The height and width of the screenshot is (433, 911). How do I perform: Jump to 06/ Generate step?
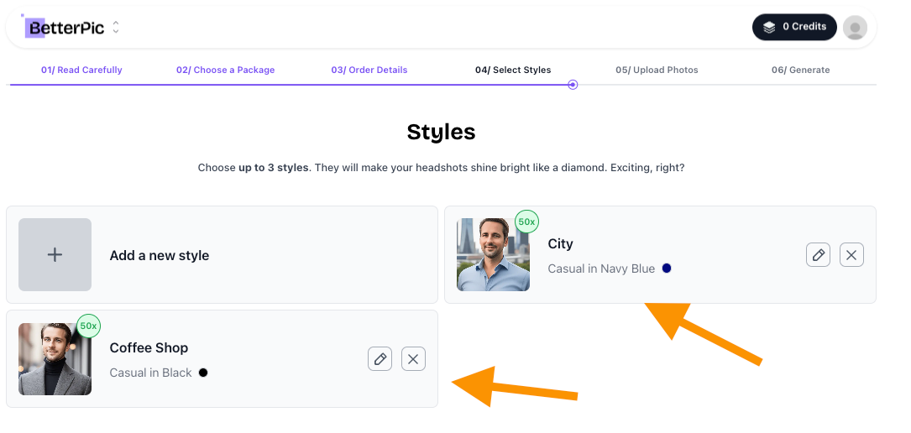pos(801,70)
